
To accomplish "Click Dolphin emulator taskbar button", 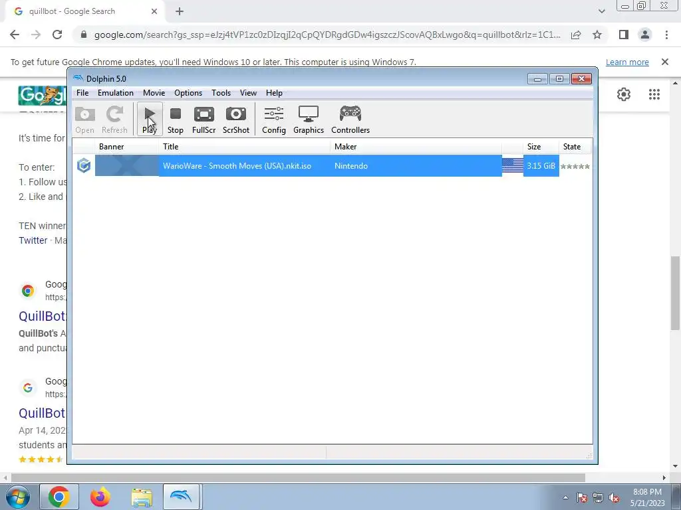I will (x=181, y=497).
